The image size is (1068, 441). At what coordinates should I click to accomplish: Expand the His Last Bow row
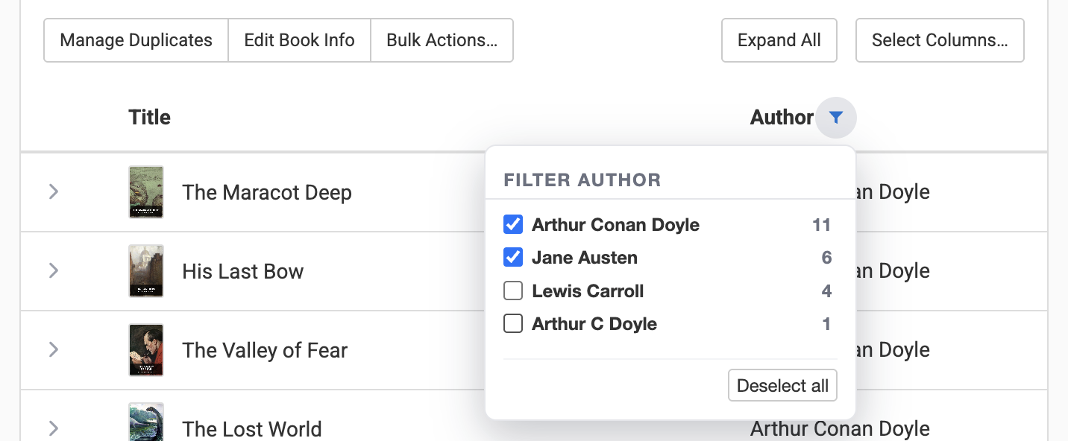[54, 271]
